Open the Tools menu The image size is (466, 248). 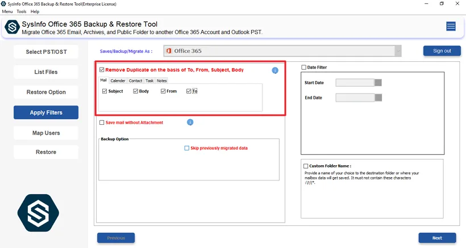pyautogui.click(x=22, y=11)
